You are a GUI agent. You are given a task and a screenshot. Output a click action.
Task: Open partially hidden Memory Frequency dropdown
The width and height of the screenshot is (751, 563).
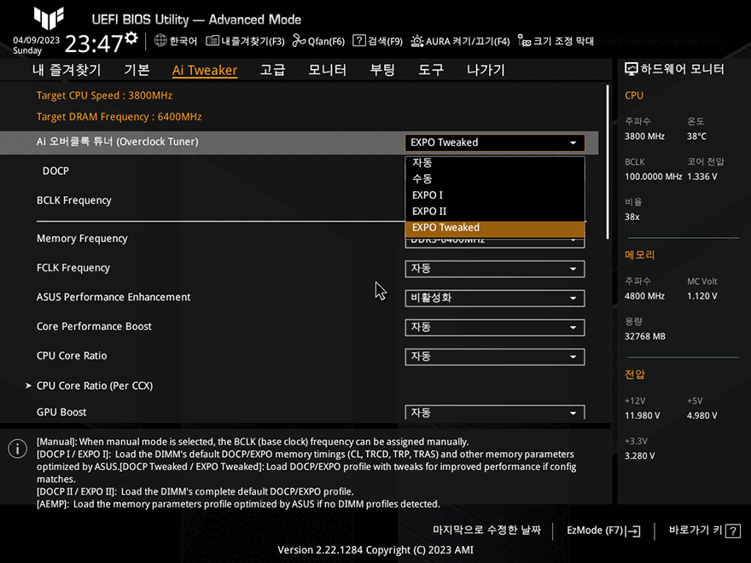(x=495, y=242)
